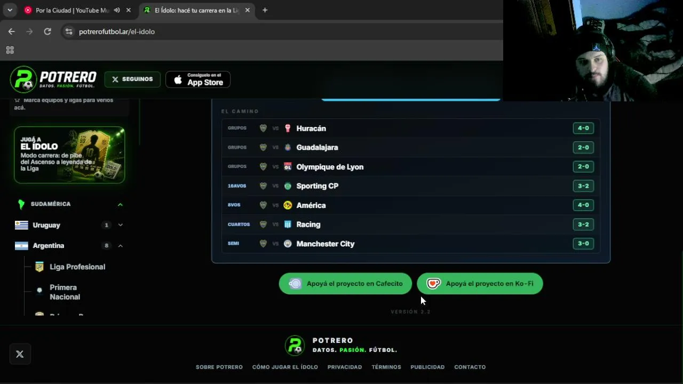Click the Boca crest in the Huracán row

[263, 129]
